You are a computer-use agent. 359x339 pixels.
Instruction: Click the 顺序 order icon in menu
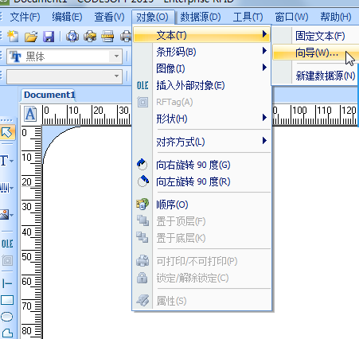coord(142,204)
